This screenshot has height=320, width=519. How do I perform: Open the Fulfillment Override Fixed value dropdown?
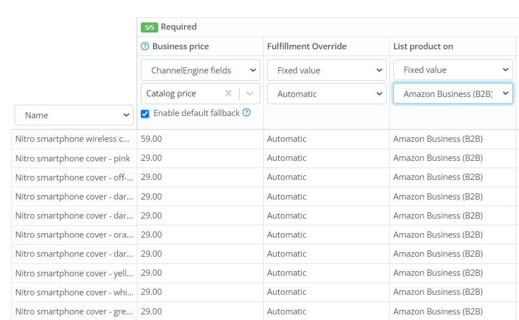click(327, 70)
